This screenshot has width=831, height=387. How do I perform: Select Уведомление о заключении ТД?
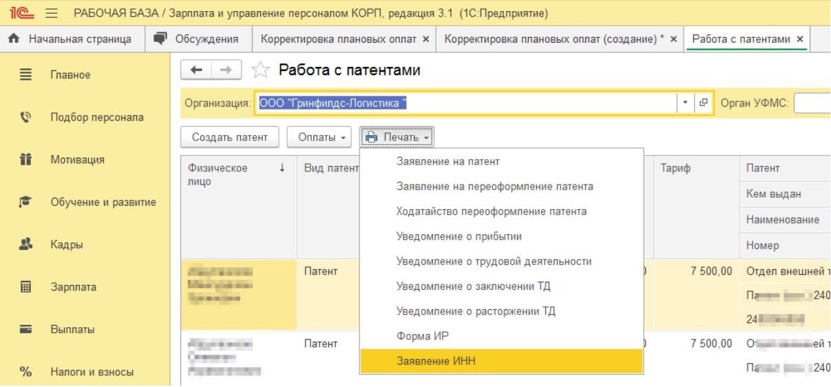[501, 286]
